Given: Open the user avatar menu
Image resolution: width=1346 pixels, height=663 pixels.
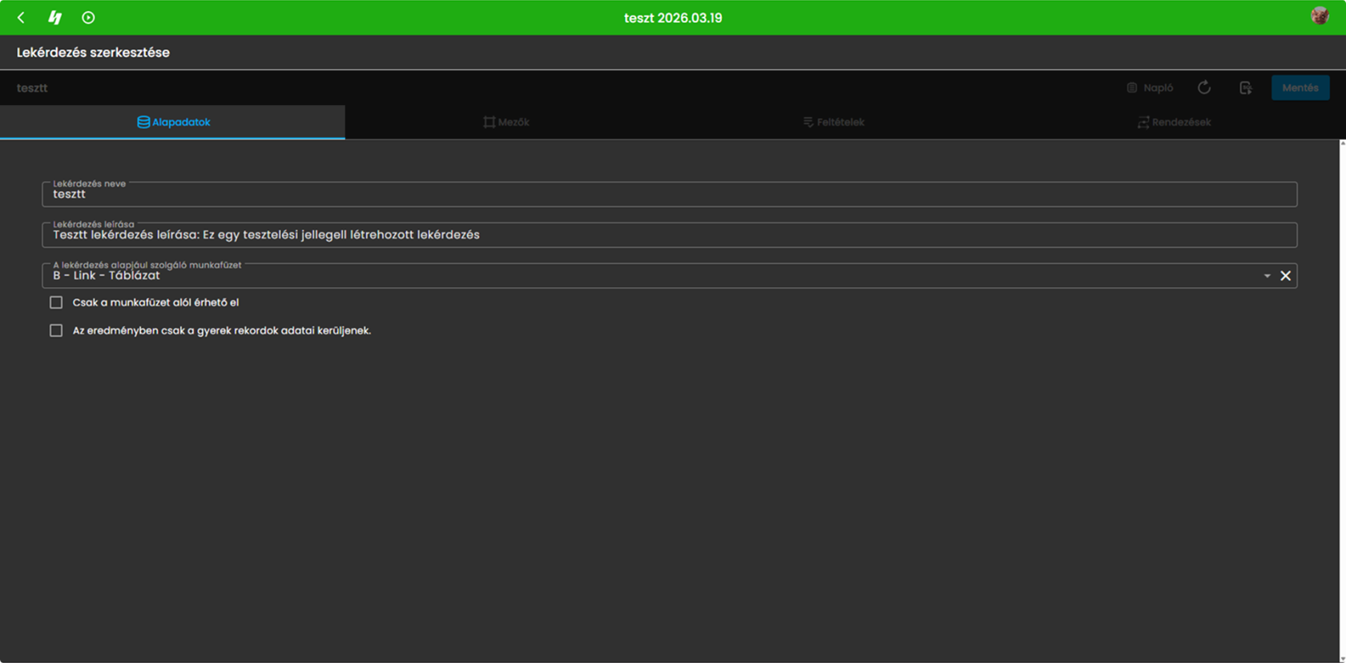Looking at the screenshot, I should [x=1320, y=16].
